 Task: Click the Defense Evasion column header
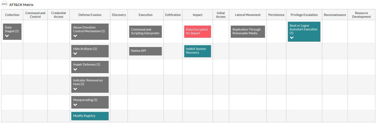[x=90, y=15]
